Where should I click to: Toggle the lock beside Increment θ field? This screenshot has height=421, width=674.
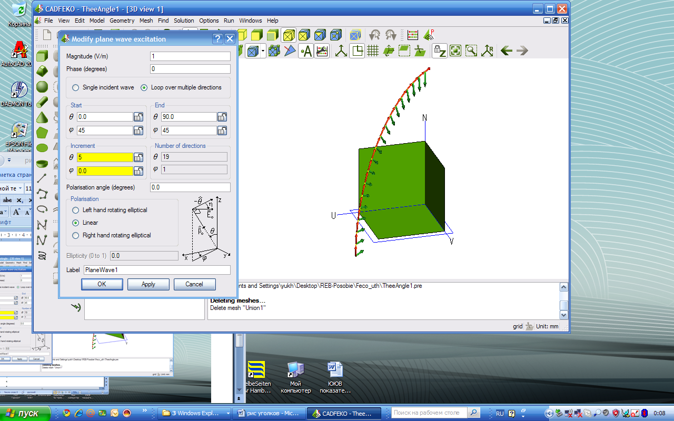pos(138,157)
